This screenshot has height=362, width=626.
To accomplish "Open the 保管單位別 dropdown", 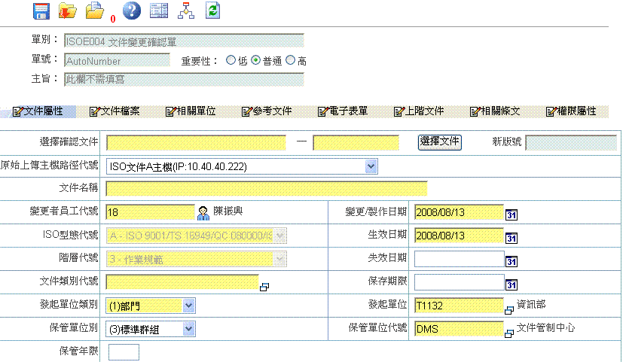I will 188,328.
